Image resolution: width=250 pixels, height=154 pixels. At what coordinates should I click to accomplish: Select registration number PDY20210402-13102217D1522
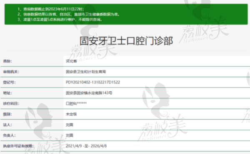pos(93,82)
